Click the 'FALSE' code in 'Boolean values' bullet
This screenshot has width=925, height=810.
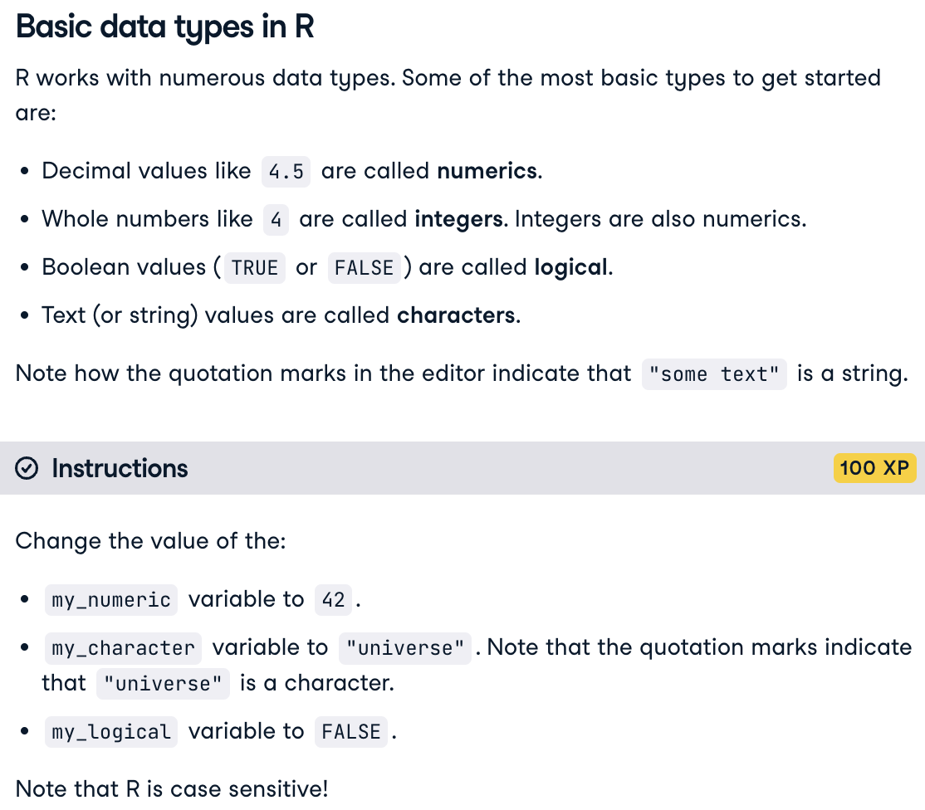coord(364,268)
